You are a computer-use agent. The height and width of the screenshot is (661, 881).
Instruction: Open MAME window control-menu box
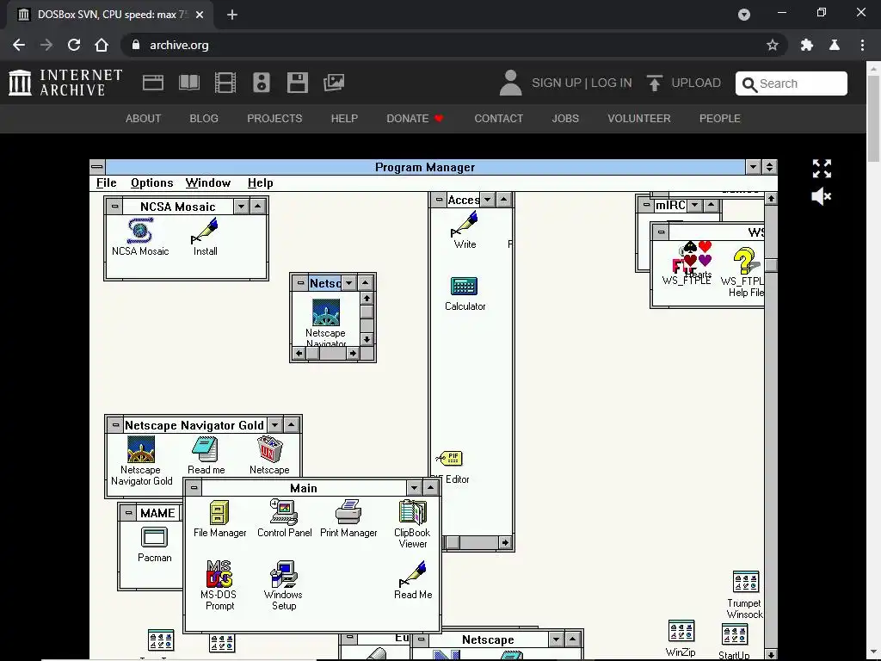[129, 513]
